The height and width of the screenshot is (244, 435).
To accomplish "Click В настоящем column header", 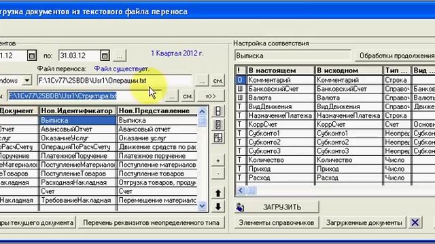I will pyautogui.click(x=281, y=70).
